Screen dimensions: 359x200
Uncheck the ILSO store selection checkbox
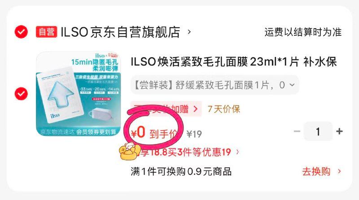[21, 32]
